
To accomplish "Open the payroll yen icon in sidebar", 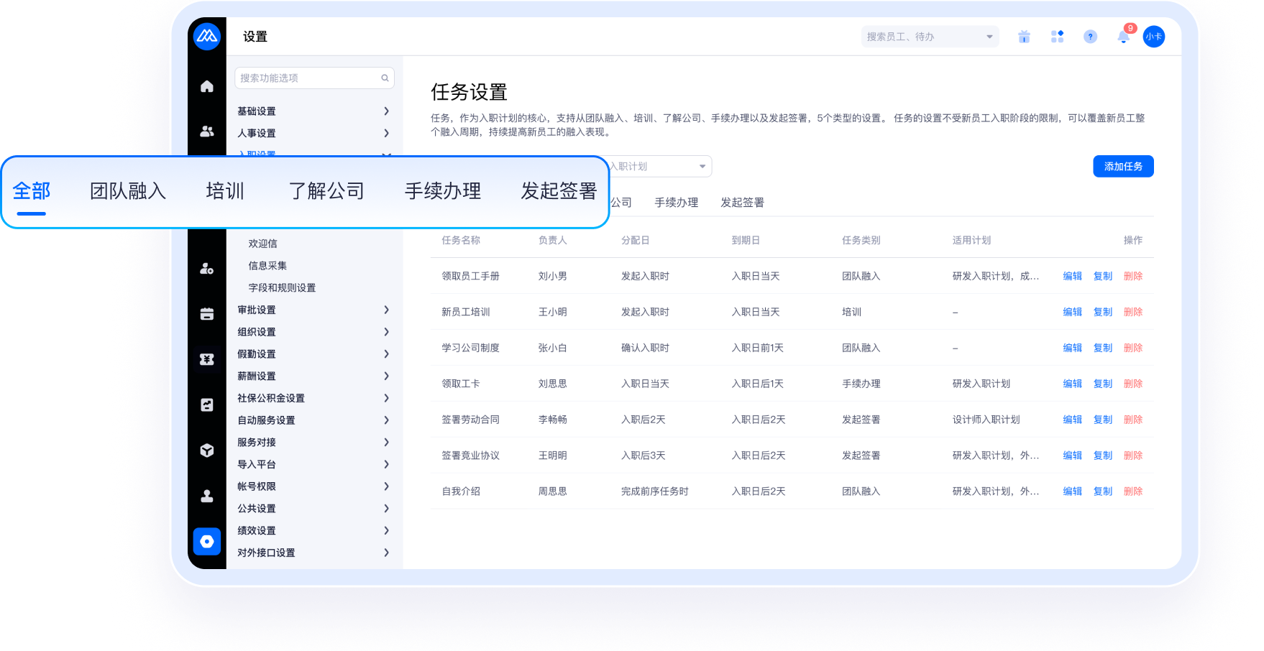I will point(207,359).
